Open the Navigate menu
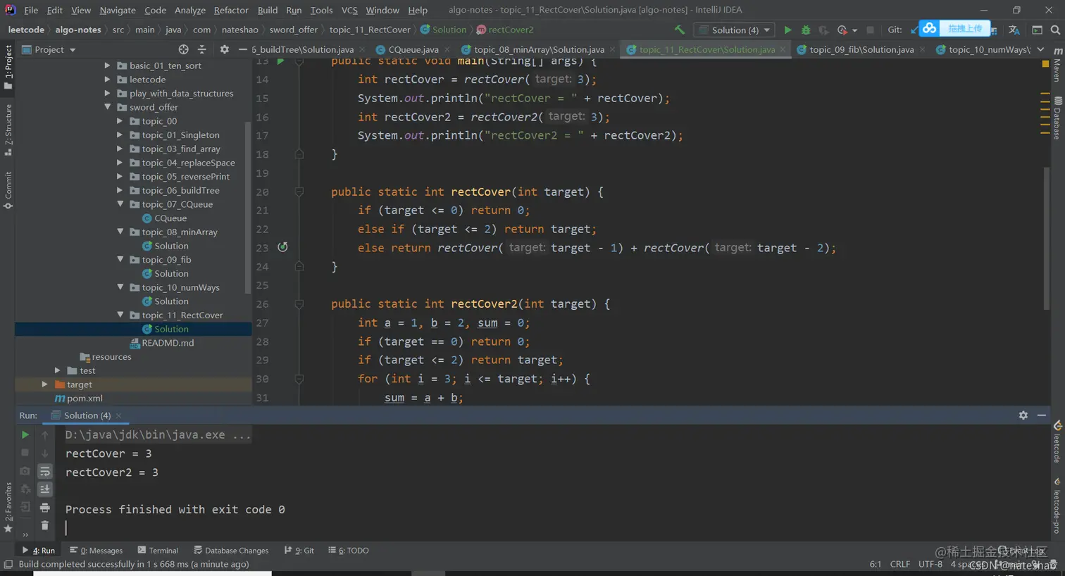The width and height of the screenshot is (1065, 576). (x=118, y=10)
